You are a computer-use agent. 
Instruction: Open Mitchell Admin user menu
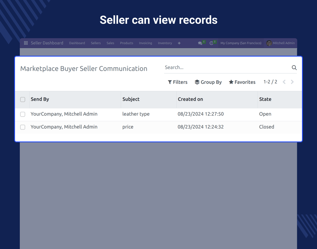point(280,43)
